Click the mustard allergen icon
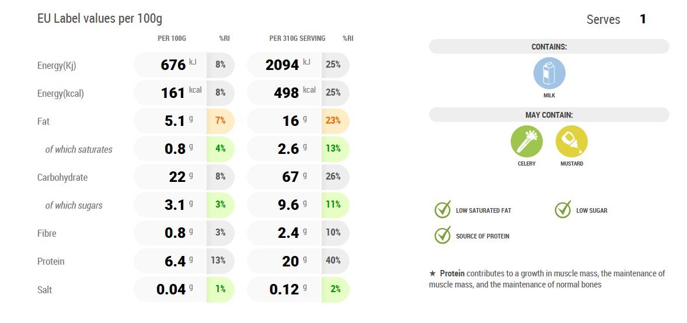This screenshot has height=323, width=687. (x=571, y=142)
